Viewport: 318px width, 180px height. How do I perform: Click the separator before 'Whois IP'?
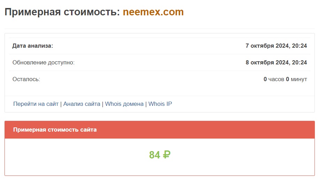tap(146, 104)
